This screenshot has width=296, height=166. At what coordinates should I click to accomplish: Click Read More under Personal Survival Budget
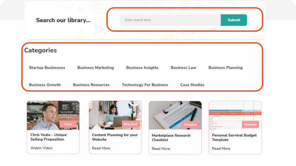coord(221,149)
